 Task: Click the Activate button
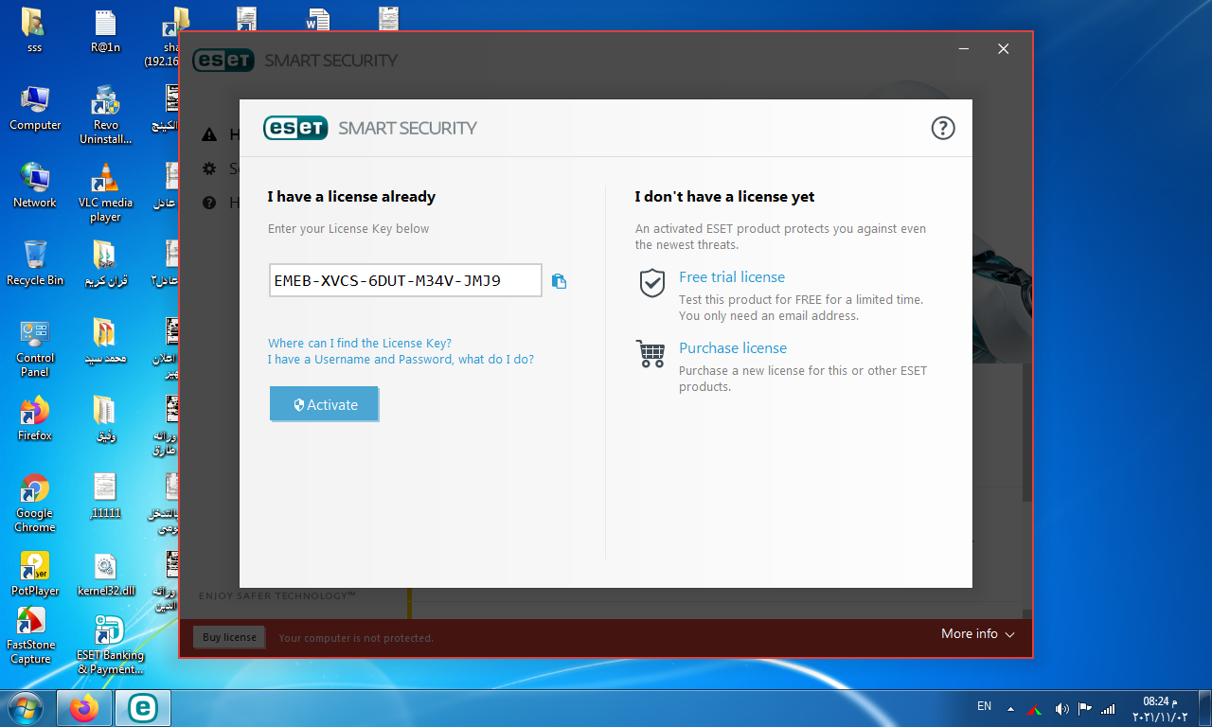[324, 404]
